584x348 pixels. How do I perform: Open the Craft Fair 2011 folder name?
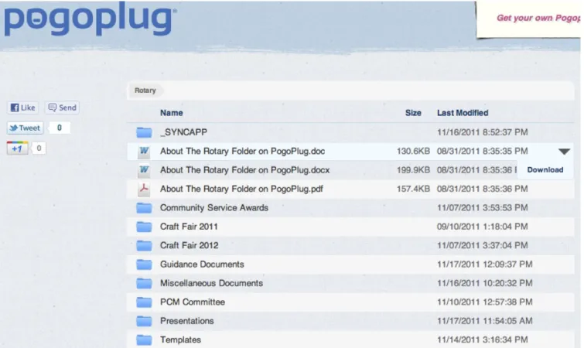189,227
